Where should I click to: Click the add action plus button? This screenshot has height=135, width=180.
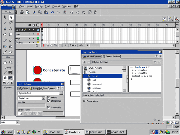84,62
